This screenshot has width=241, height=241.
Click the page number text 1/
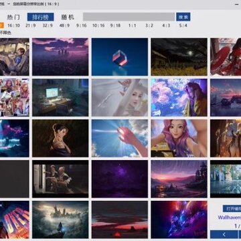pyautogui.click(x=238, y=226)
